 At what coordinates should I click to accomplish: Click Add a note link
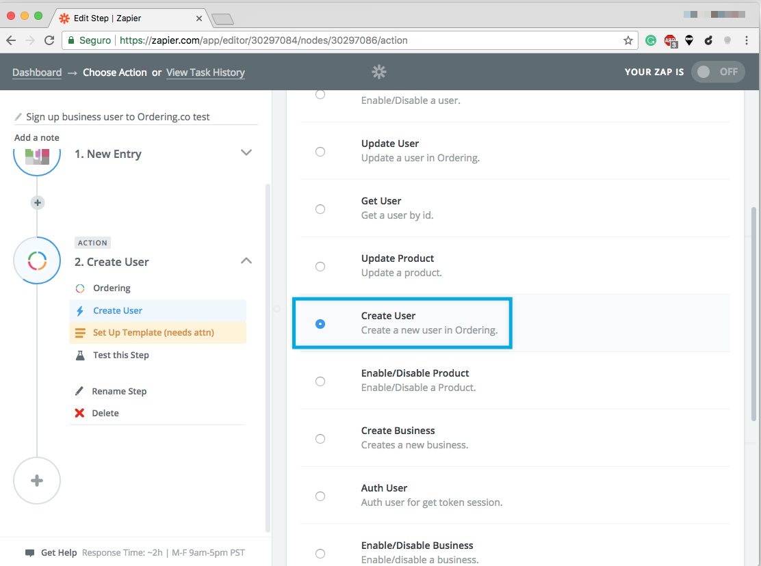37,137
